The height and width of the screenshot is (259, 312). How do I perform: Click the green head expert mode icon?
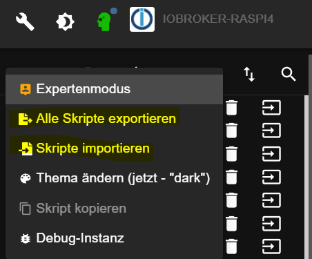[x=105, y=21]
